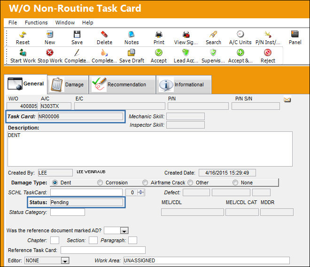The image size is (310, 267).
Task: Expand the Editor dropdown showing NONE
Action: click(65, 261)
